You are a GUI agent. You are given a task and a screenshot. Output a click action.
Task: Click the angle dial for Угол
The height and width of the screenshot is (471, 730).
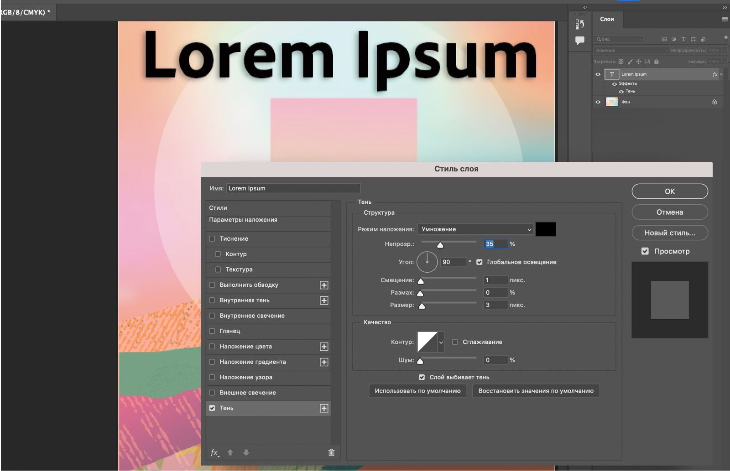[427, 262]
